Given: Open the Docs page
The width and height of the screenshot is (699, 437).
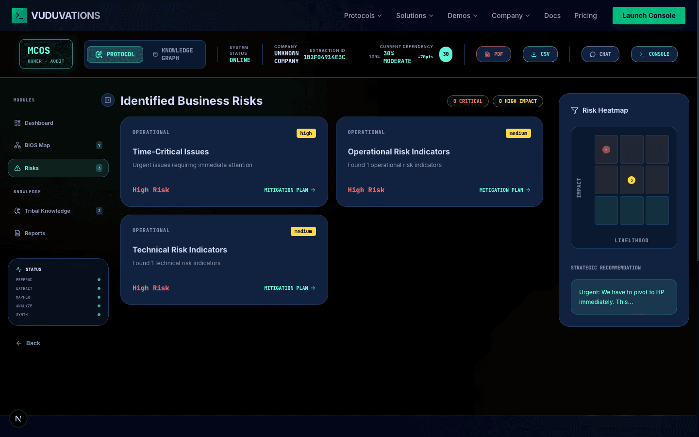Looking at the screenshot, I should 552,16.
